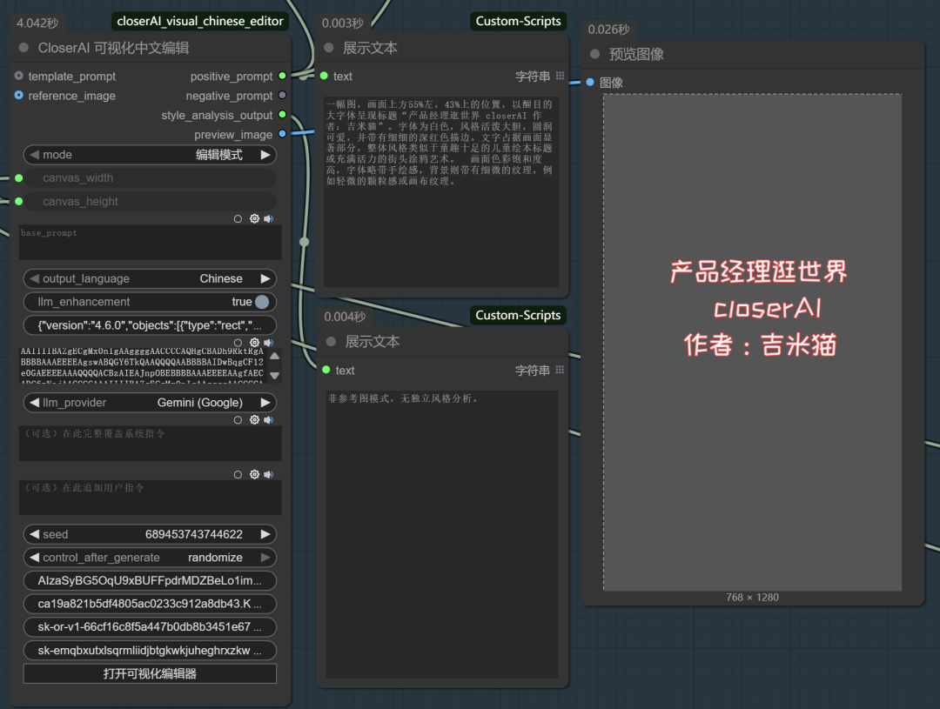Click the reference_image input socket
This screenshot has height=709, width=940.
click(18, 96)
